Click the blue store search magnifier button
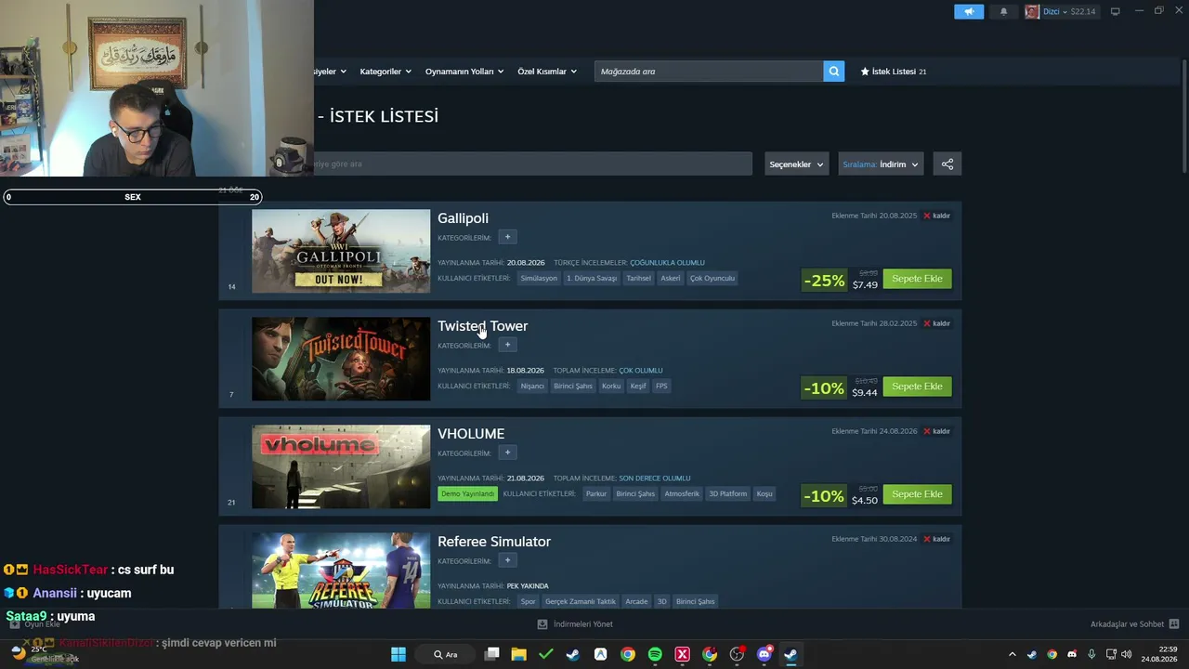This screenshot has height=669, width=1189. coord(834,72)
